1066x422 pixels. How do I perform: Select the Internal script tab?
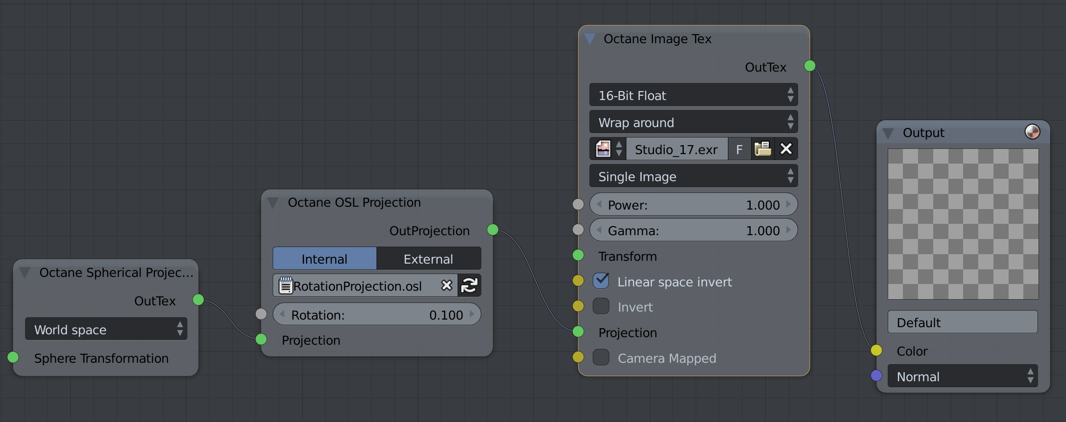point(324,259)
